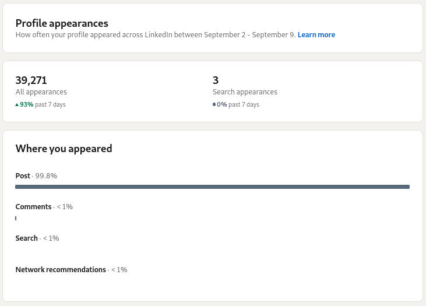Click the 0% change indicator
The image size is (426, 306).
pyautogui.click(x=222, y=105)
